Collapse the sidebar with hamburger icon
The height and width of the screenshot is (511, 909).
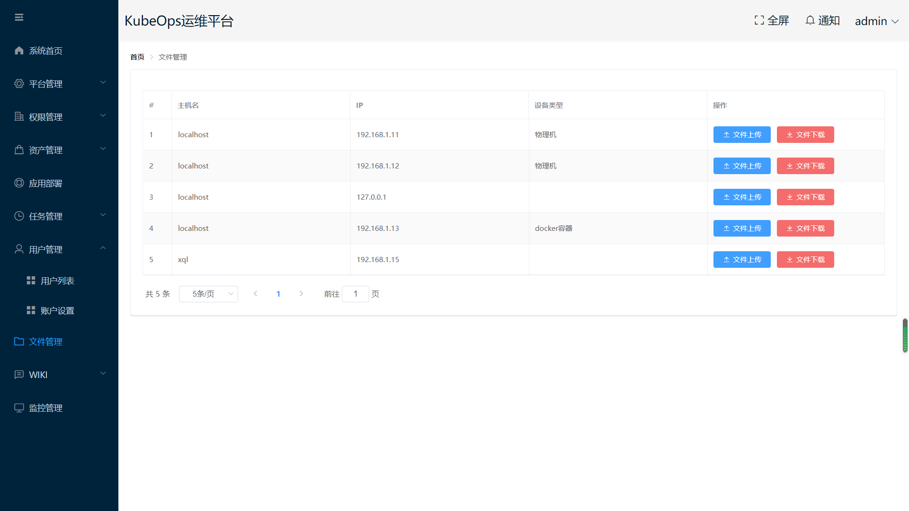point(19,18)
